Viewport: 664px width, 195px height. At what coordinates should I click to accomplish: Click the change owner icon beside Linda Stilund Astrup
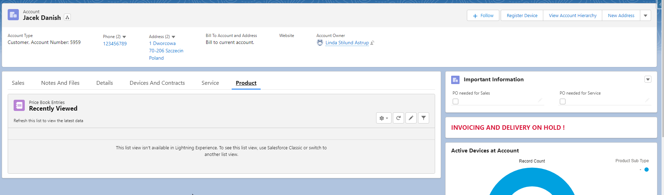coord(372,43)
